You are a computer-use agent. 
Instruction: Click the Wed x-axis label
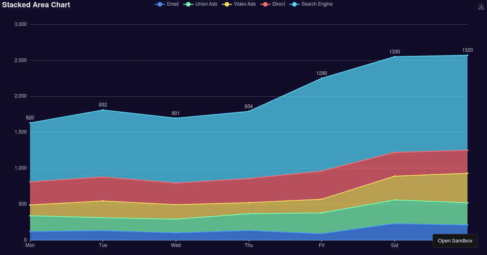coord(176,245)
